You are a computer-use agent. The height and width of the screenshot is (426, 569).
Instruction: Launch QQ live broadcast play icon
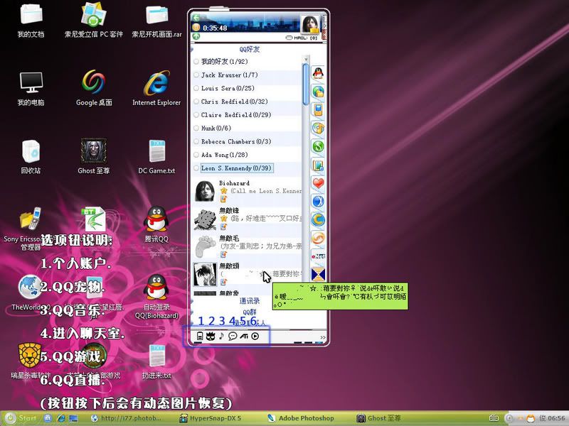pyautogui.click(x=255, y=336)
